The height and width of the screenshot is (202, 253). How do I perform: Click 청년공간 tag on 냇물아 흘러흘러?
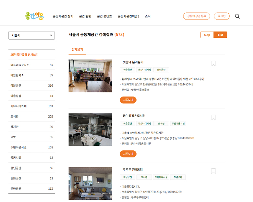click(x=161, y=70)
